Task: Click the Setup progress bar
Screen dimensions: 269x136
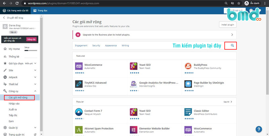Action: point(31,50)
